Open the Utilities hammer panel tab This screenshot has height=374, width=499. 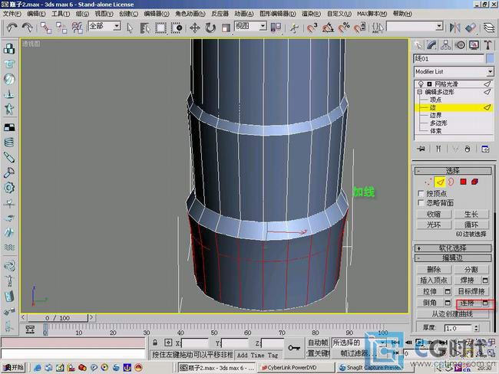point(487,45)
